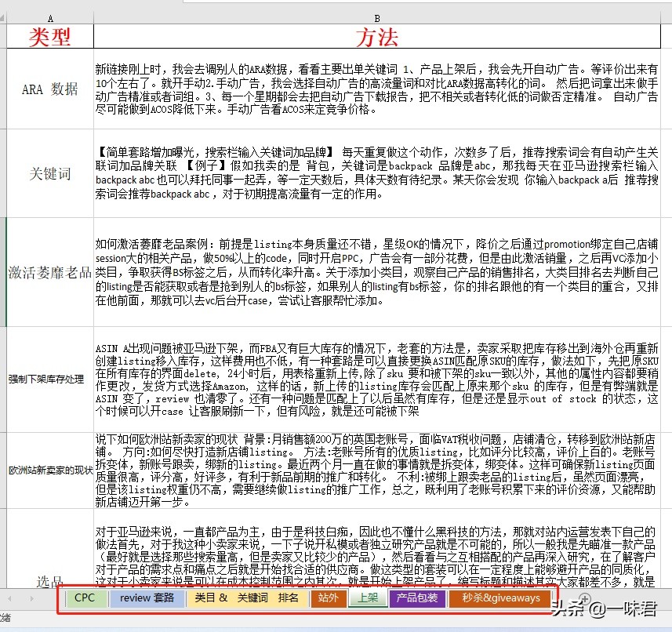
Task: Click the next sheet scroll arrow
Action: (x=31, y=598)
